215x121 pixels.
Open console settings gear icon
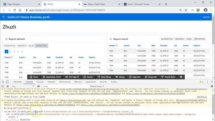[x=212, y=86]
